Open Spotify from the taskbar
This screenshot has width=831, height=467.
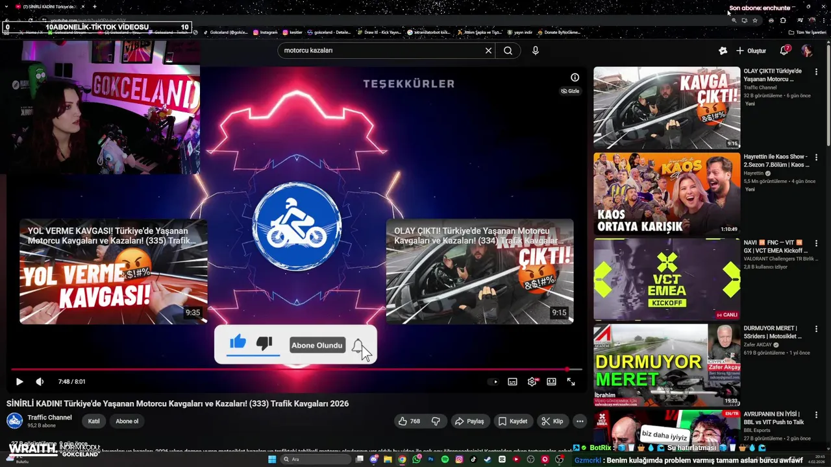coord(445,459)
